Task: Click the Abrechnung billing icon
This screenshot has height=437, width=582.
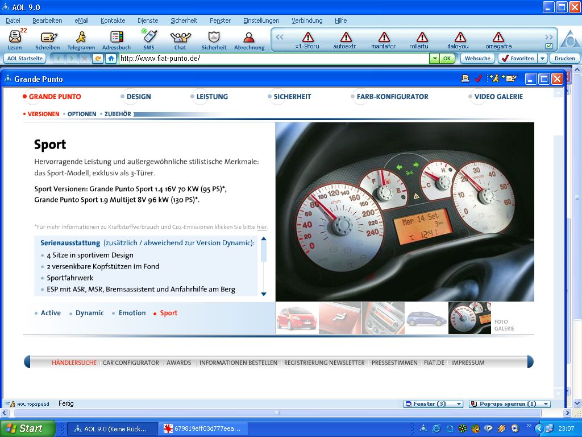Action: click(x=249, y=38)
